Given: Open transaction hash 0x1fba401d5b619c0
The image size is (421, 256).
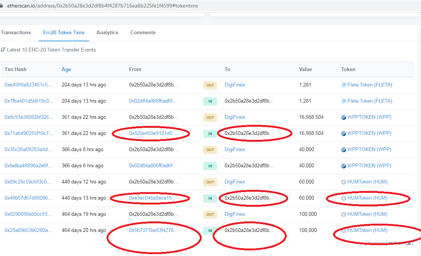Looking at the screenshot, I should pyautogui.click(x=29, y=101).
